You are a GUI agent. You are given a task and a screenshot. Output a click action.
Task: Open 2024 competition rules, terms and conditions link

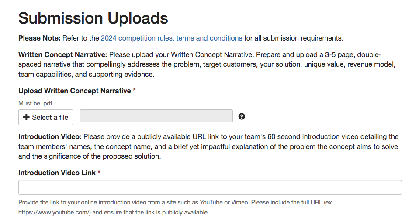click(172, 38)
